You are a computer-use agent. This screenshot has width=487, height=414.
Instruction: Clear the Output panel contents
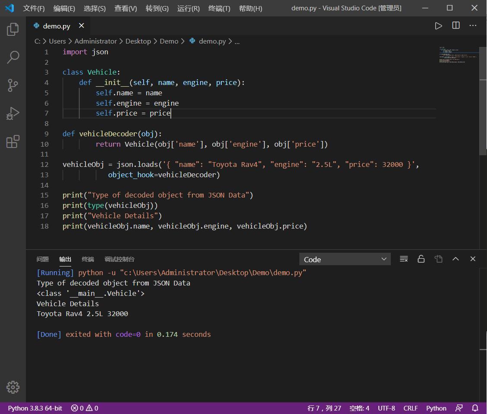tap(404, 259)
